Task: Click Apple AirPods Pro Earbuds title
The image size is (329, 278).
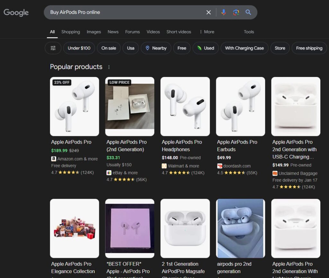Action: pos(237,146)
